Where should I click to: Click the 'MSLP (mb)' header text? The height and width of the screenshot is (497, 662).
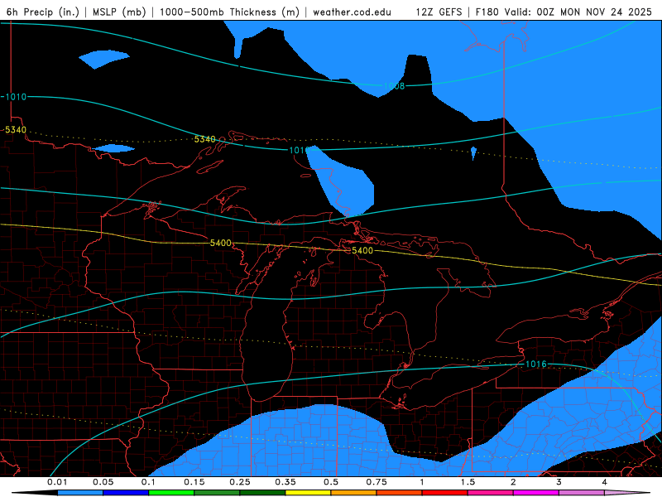pos(119,12)
